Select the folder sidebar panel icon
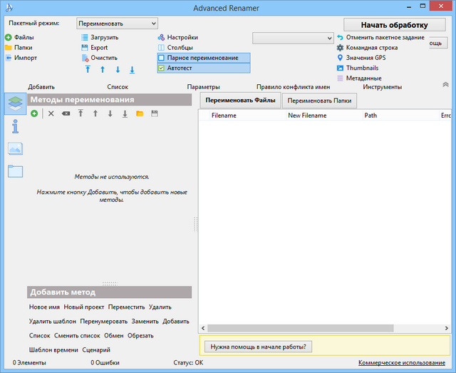 click(15, 170)
